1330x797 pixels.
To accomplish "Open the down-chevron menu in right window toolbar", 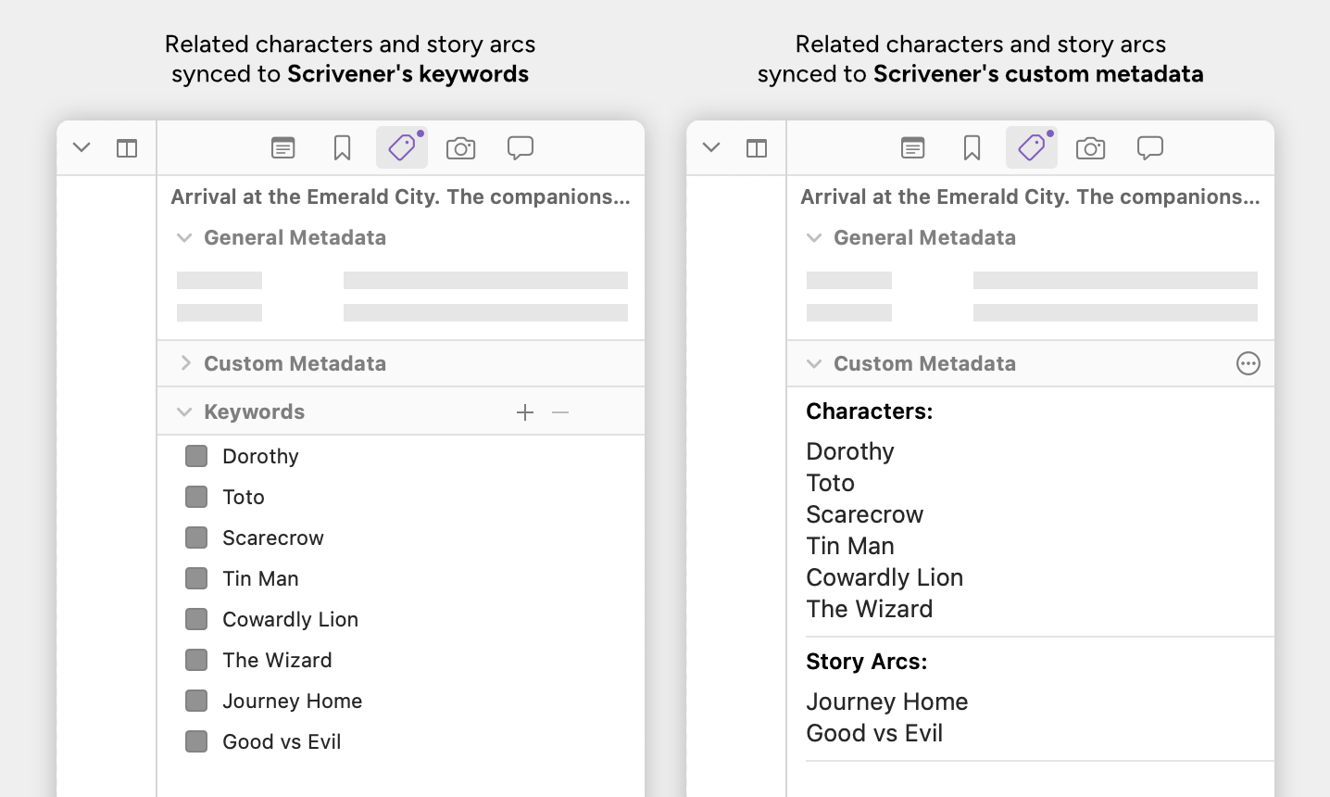I will [x=711, y=147].
